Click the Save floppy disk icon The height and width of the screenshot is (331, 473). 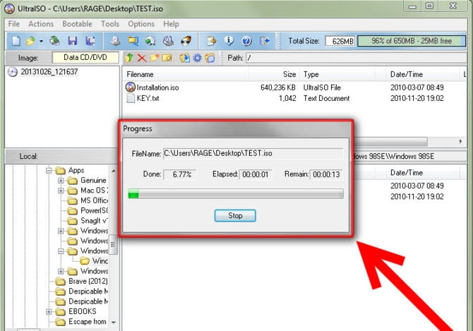coord(73,41)
